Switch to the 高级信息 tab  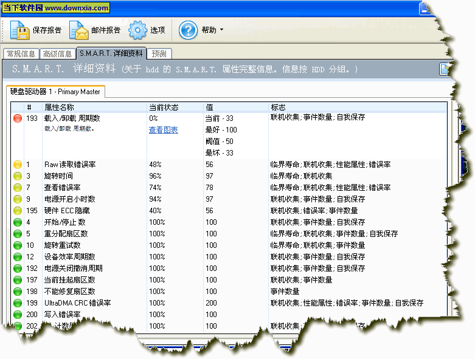point(58,53)
